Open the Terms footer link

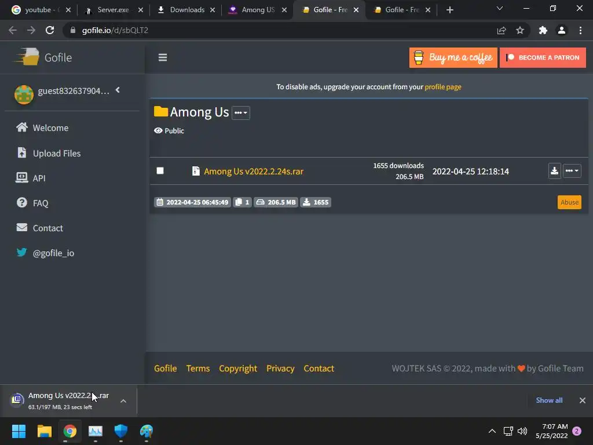click(198, 369)
